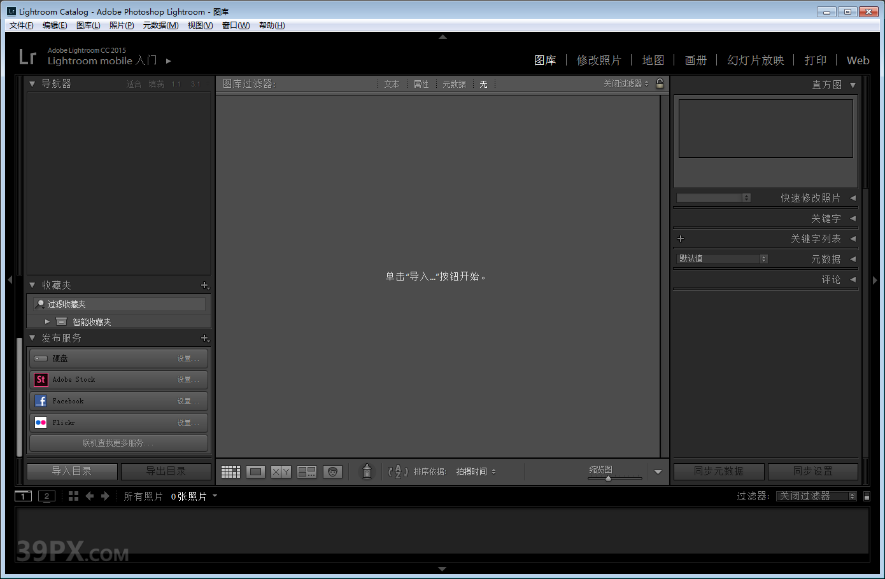Switch to Map module 地图

653,60
